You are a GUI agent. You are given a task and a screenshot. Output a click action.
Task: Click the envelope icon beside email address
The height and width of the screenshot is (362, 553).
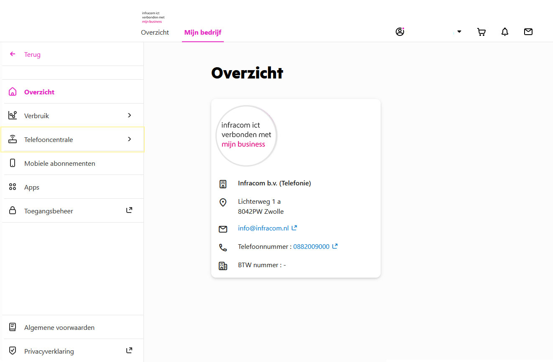click(223, 229)
